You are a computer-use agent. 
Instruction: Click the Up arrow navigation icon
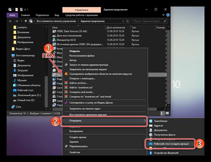26,21
